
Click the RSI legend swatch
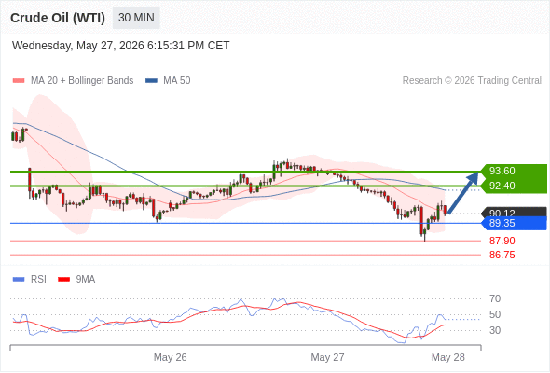click(19, 280)
